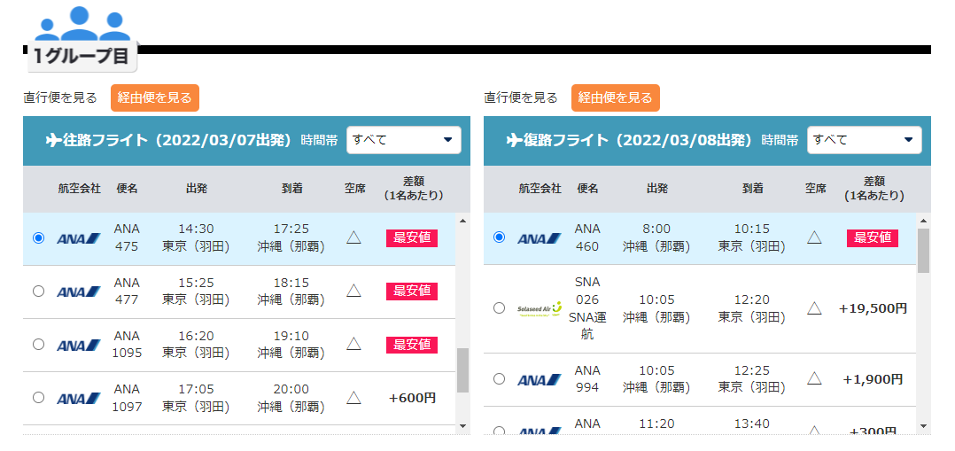Image resolution: width=955 pixels, height=451 pixels.
Task: Click the 8:00 沖縄(那覇) departure cell
Action: pyautogui.click(x=656, y=237)
